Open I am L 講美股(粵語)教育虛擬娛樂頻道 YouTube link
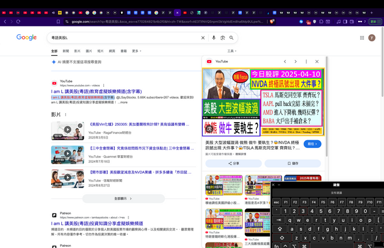The image size is (384, 248). (97, 92)
